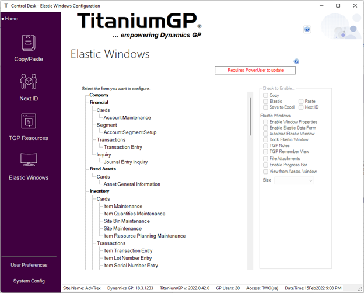The image size is (364, 293).
Task: Select Site Bin Maintenance form
Action: pos(127,221)
